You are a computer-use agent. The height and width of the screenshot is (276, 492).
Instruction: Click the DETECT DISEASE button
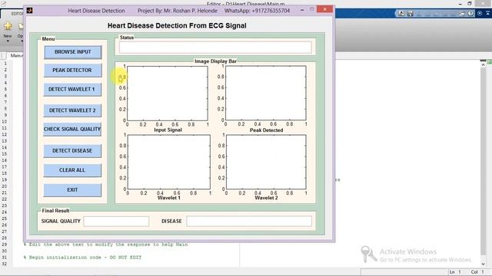(72, 151)
